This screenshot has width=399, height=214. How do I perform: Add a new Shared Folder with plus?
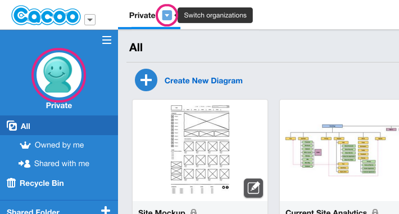(x=106, y=211)
